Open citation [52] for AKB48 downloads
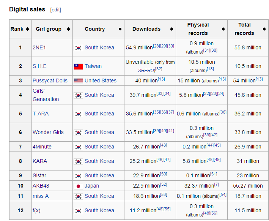This screenshot has width=269, height=221. pyautogui.click(x=164, y=185)
